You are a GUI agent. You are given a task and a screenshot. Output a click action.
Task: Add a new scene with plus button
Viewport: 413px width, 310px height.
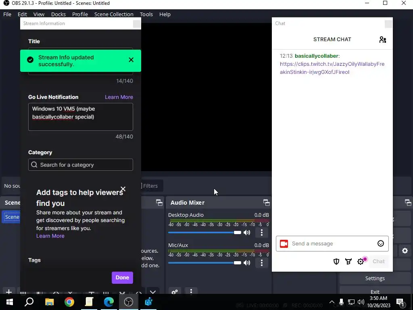(9, 291)
